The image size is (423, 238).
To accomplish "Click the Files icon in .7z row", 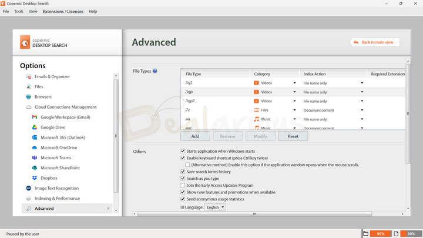I will pos(256,110).
